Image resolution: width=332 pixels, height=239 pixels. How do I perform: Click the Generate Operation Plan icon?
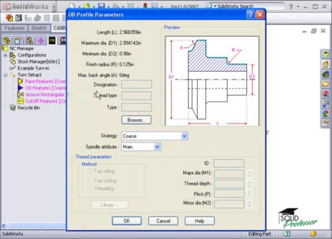click(19, 18)
